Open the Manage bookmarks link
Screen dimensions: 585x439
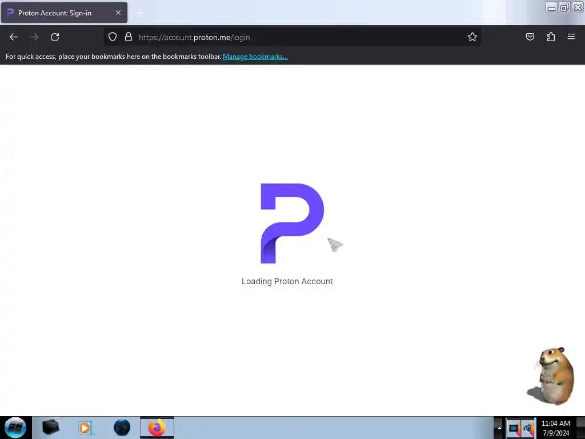(255, 57)
